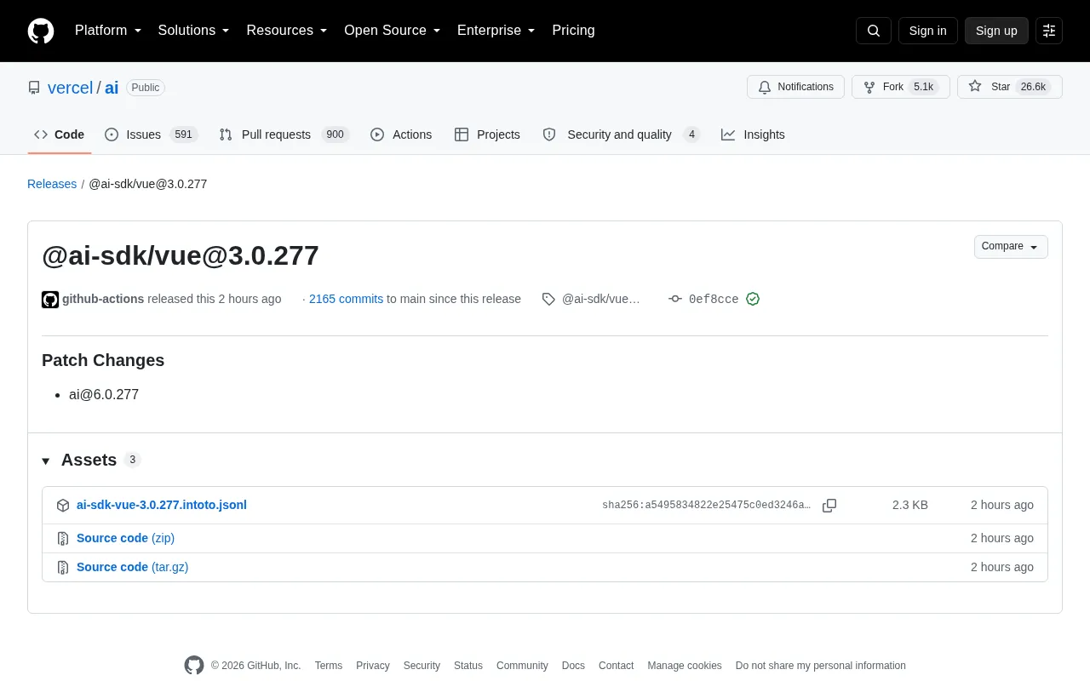Go to the Releases breadcrumb link
Screen dimensions: 1090x681
[52, 184]
